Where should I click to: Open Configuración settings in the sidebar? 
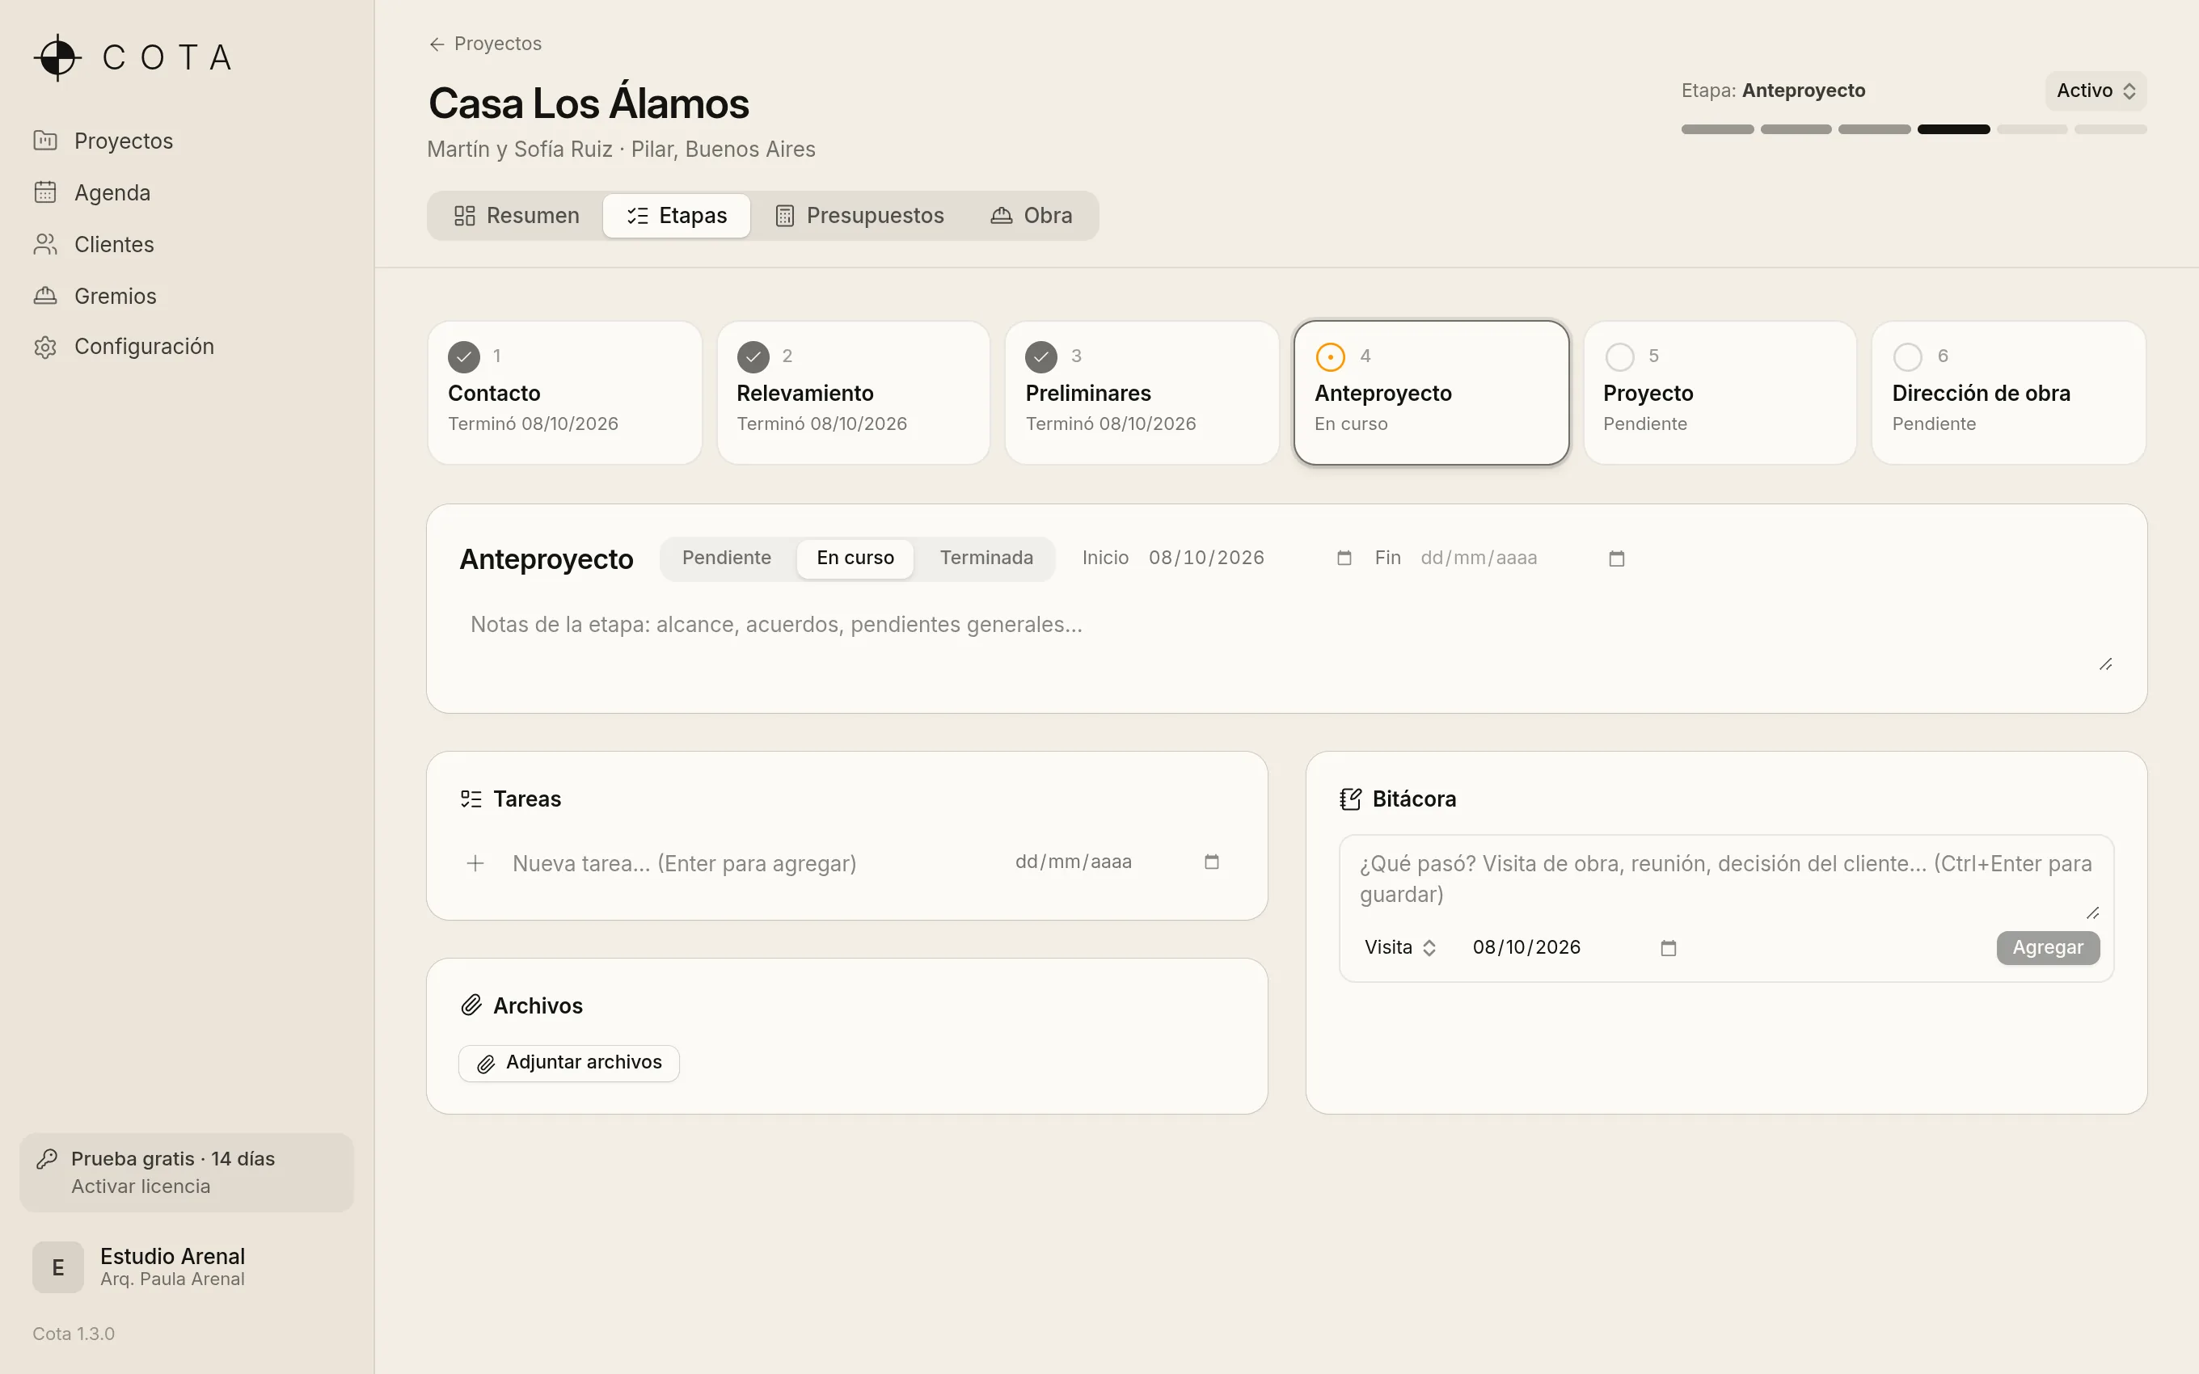(x=186, y=346)
